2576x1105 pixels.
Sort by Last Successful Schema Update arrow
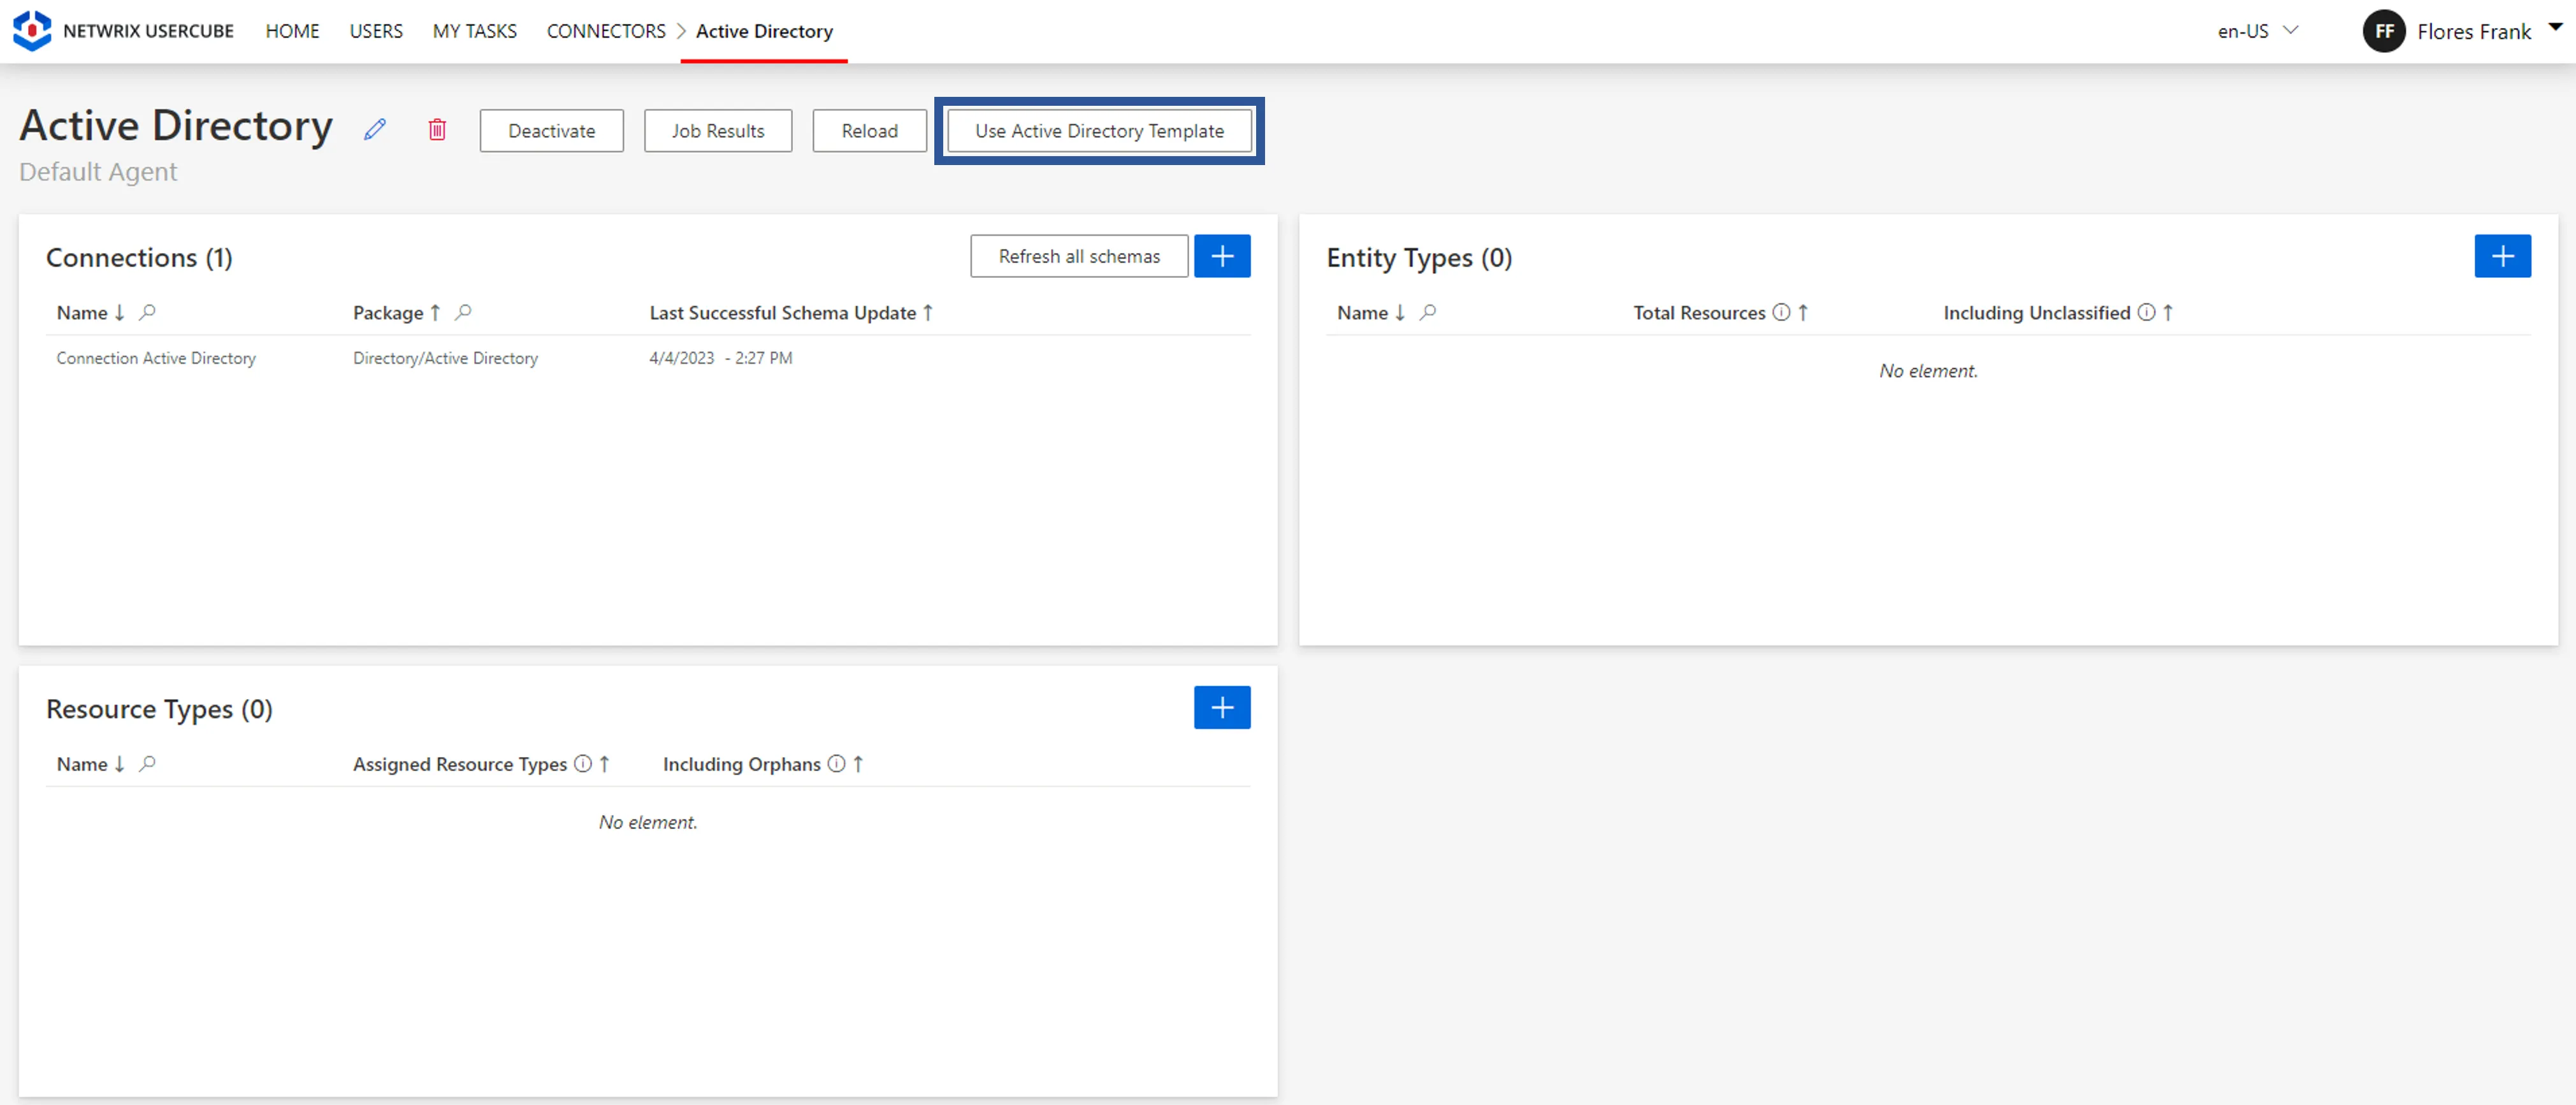tap(928, 313)
